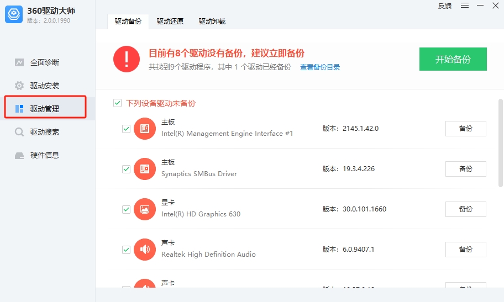Back up Realtek High Definition Audio driver
This screenshot has height=302, width=504.
465,250
